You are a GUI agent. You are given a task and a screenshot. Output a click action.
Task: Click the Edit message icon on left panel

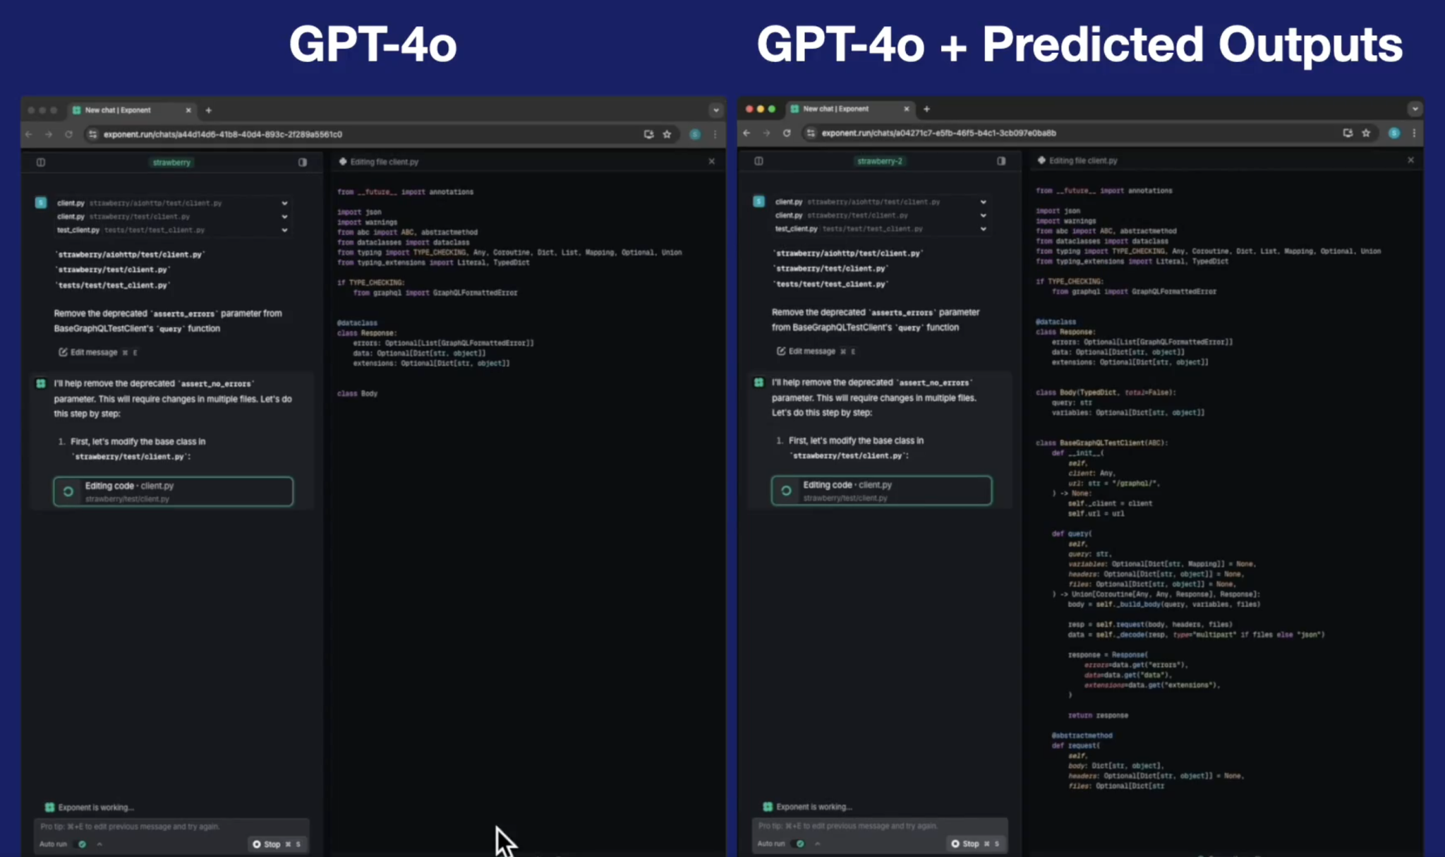(64, 351)
